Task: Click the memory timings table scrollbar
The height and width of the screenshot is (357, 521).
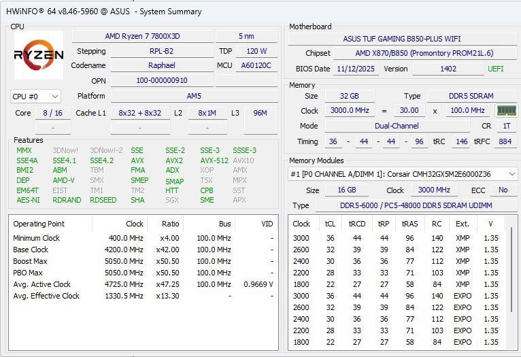Action: point(511,270)
